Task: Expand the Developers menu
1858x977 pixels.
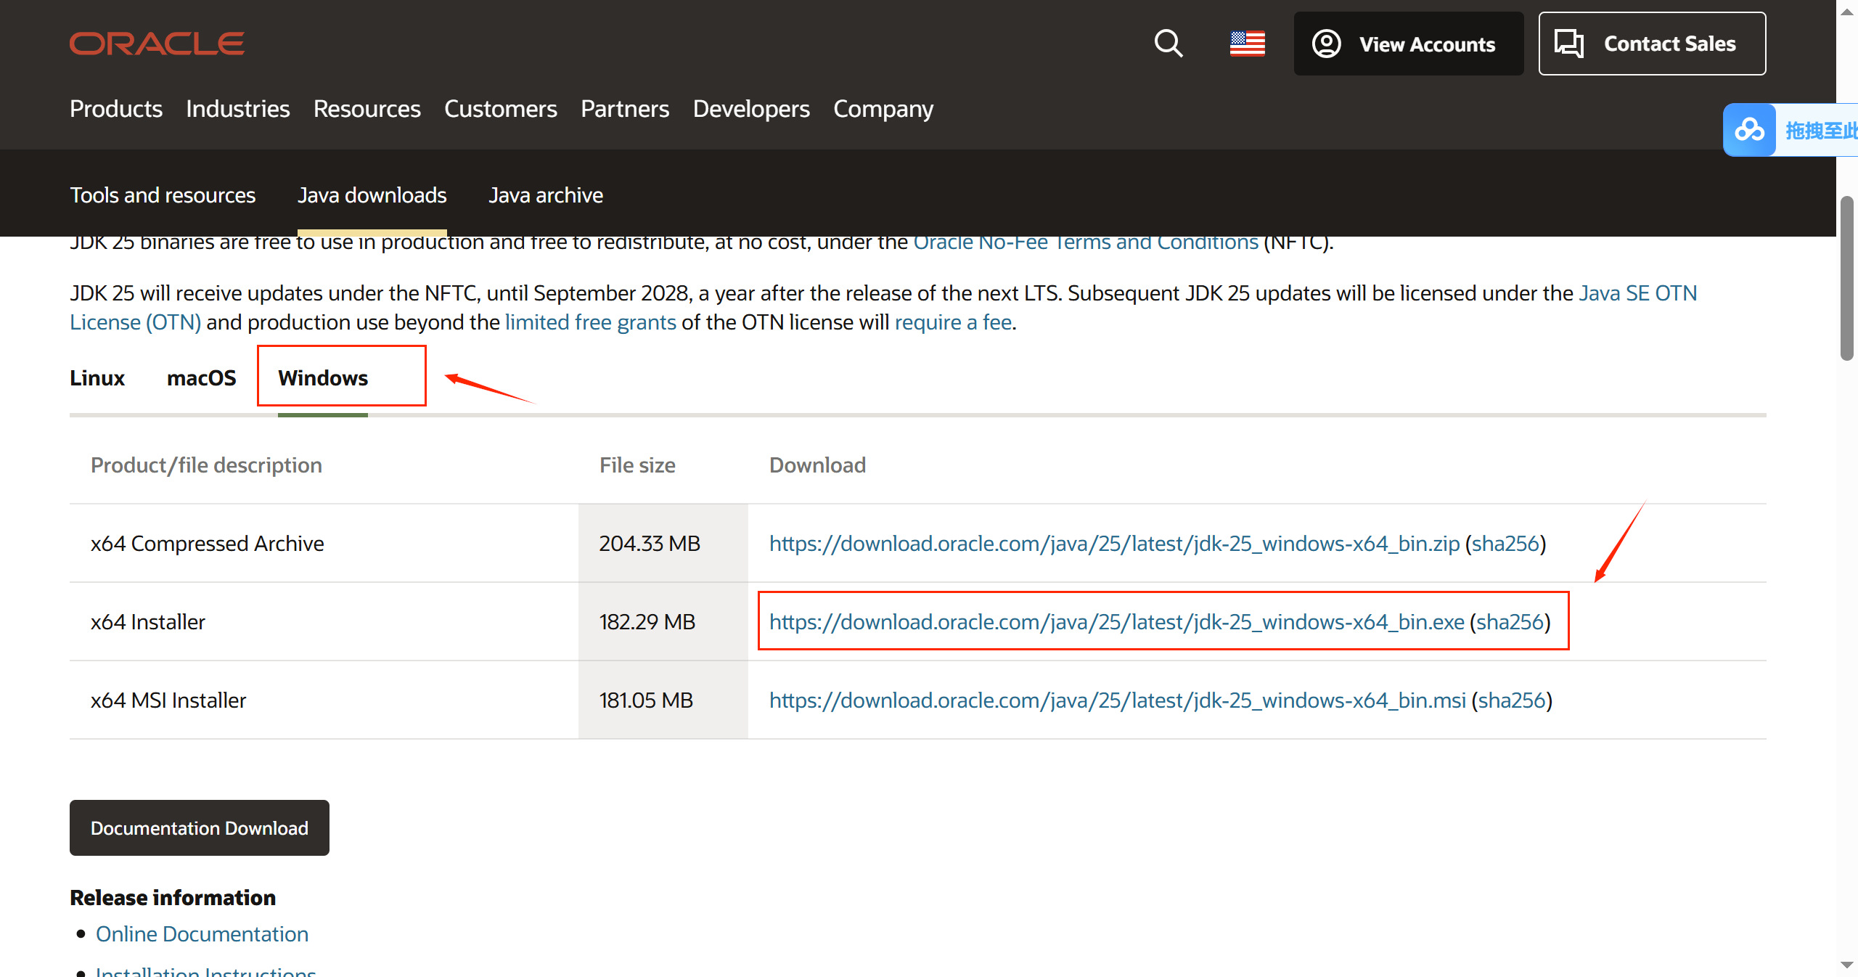Action: pos(750,109)
